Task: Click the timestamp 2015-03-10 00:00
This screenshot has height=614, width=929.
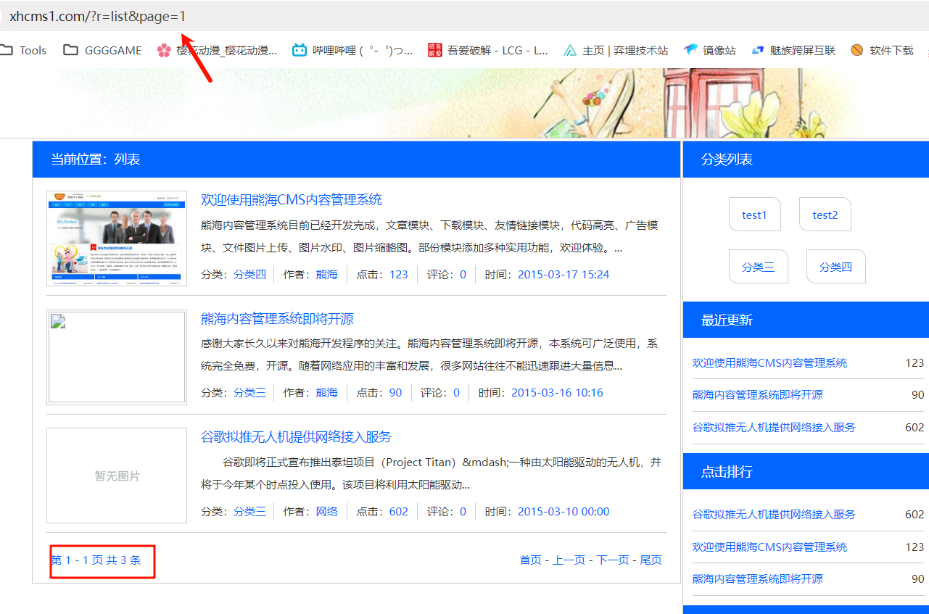Action: tap(563, 511)
